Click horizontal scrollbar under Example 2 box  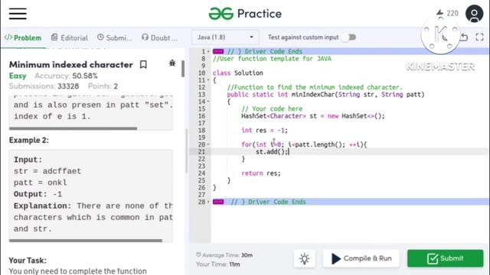coord(86,241)
